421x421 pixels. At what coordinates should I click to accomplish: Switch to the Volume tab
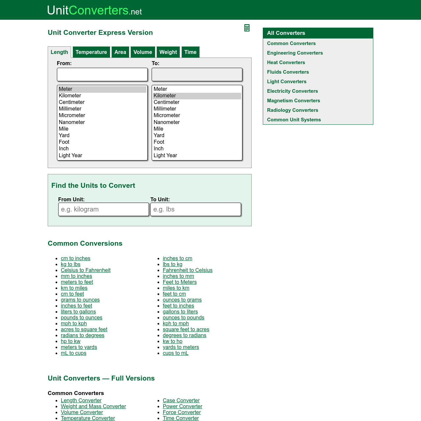coord(143,52)
